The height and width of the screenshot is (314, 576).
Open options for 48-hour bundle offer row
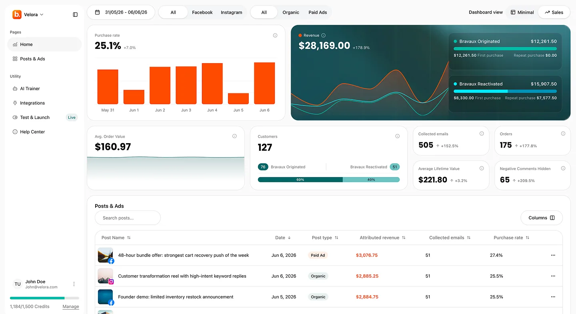point(553,255)
